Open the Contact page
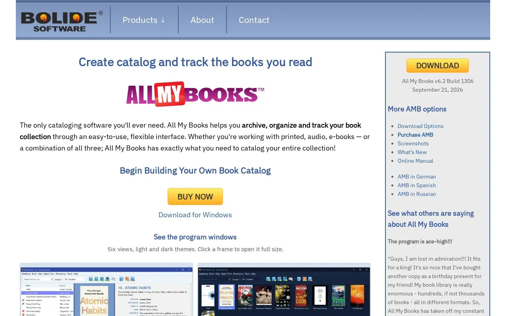Screen dimensions: 506x316 [x=254, y=20]
